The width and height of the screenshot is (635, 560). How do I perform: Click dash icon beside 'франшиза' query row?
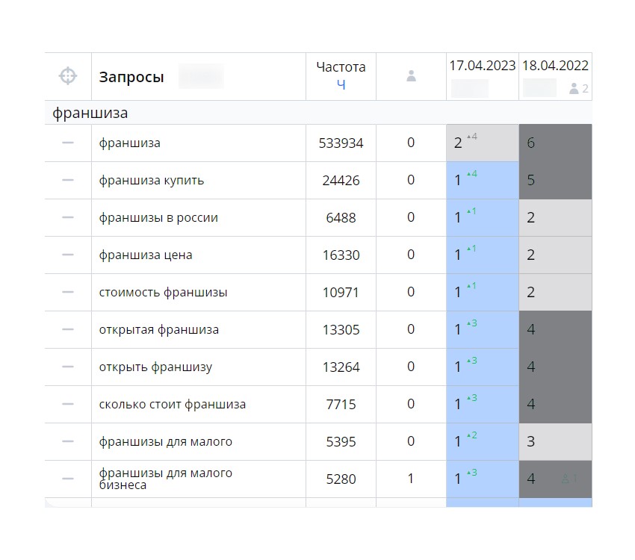(x=68, y=143)
